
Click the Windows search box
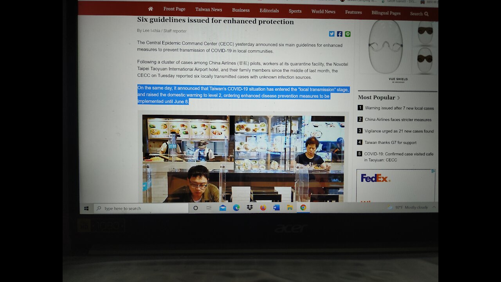(141, 208)
